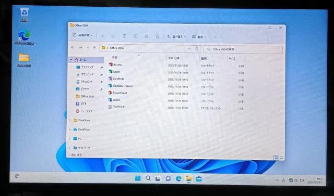Click the Share toolbar icon
This screenshot has height=196, width=334.
click(x=146, y=36)
